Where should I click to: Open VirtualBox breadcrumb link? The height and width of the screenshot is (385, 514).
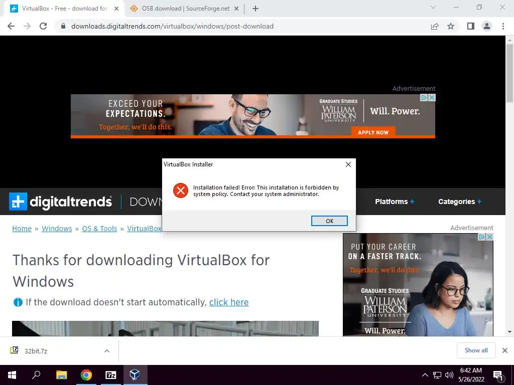(x=144, y=229)
